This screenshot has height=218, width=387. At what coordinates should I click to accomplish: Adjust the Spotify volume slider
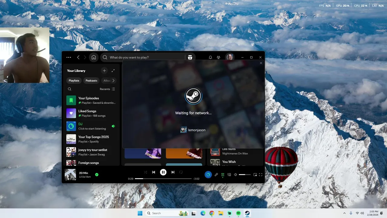(245, 174)
